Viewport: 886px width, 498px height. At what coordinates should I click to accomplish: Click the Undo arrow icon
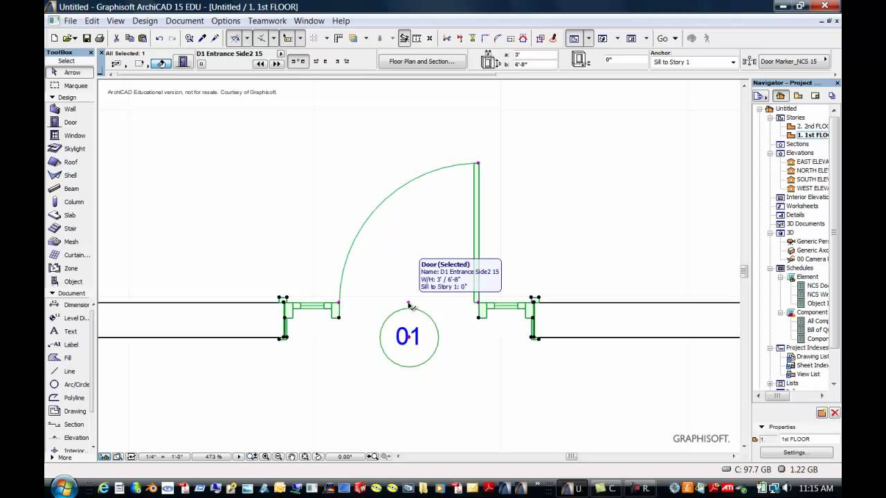[x=159, y=39]
